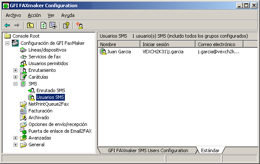Screen dimensions: 260x164
Task: Click the Usuarios permitidos icon
Action: point(23,63)
